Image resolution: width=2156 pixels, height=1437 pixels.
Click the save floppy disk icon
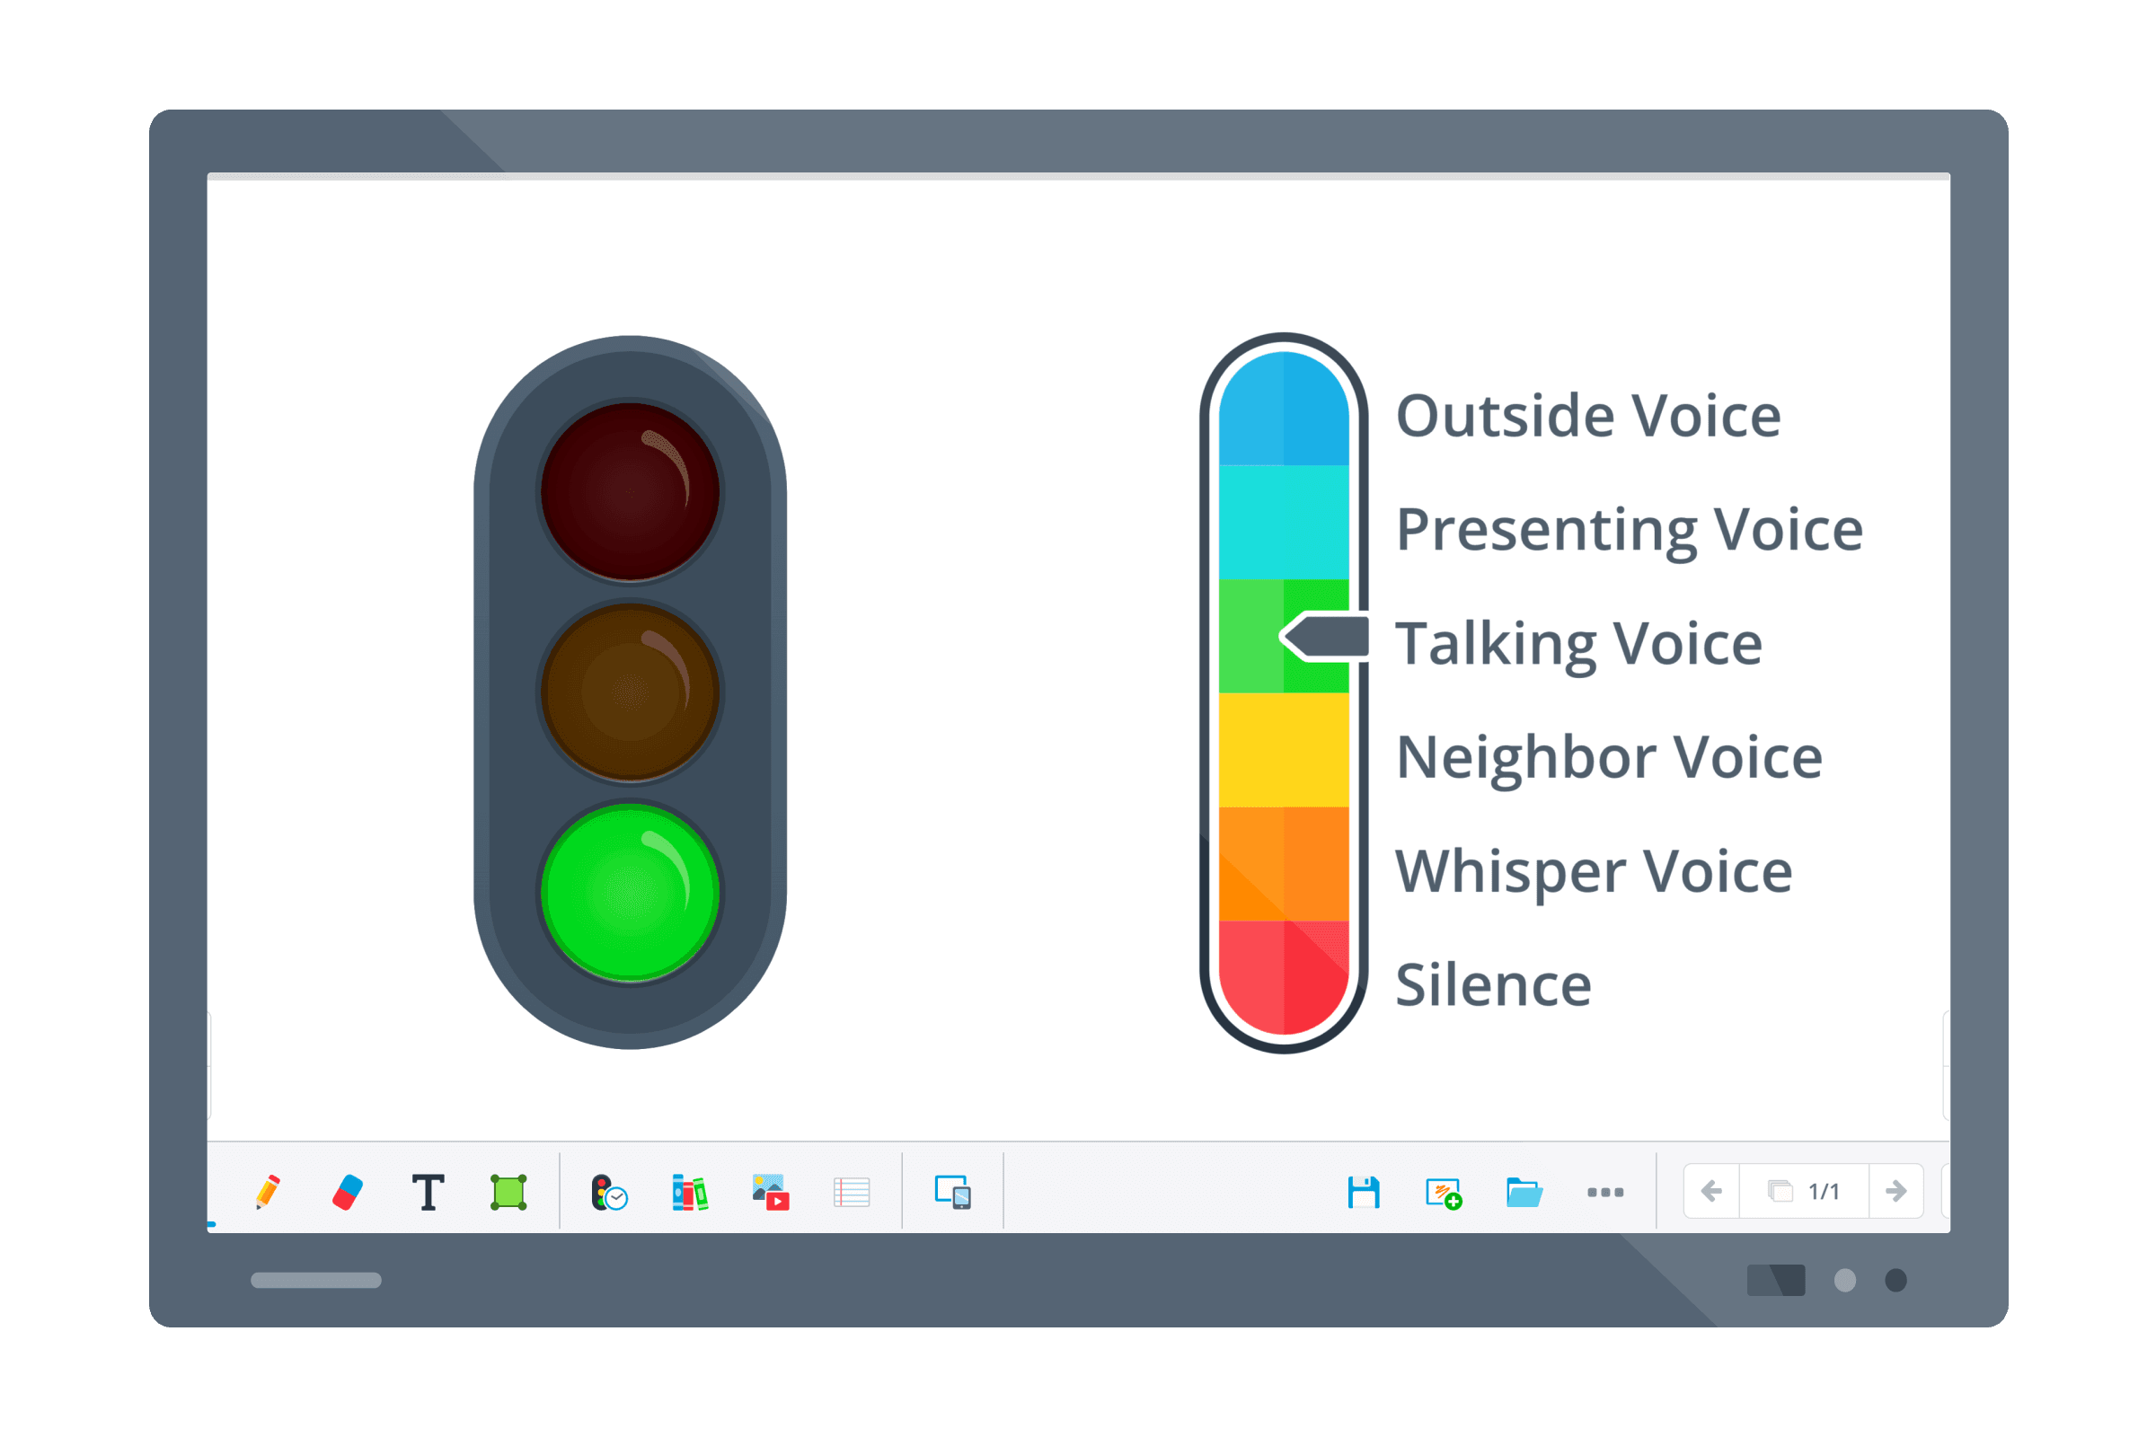pos(1364,1193)
